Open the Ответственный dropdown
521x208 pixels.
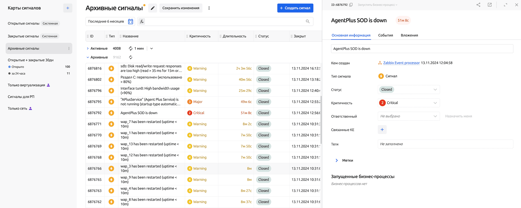point(409,116)
